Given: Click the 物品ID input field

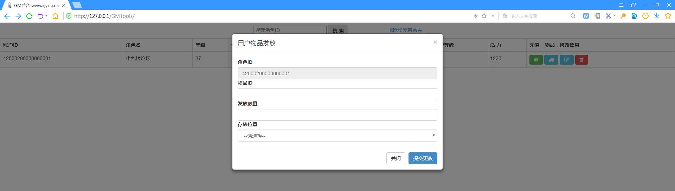Looking at the screenshot, I should (x=337, y=94).
